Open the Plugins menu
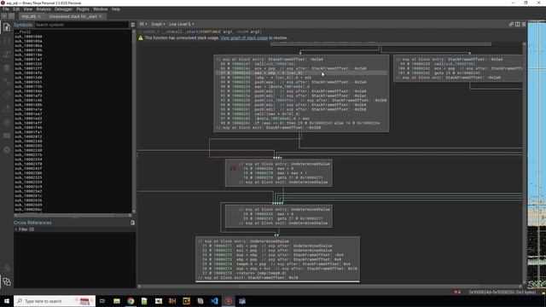This screenshot has height=307, width=546. coord(83,9)
